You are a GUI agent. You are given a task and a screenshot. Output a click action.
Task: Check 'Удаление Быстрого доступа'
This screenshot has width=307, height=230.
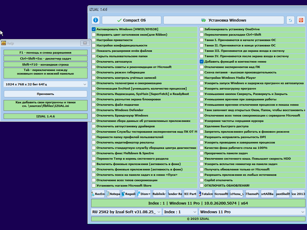pos(202,126)
